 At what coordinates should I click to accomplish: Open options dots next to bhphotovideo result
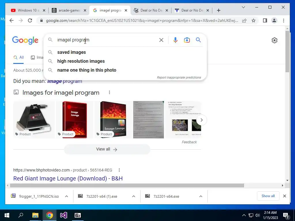(119, 170)
